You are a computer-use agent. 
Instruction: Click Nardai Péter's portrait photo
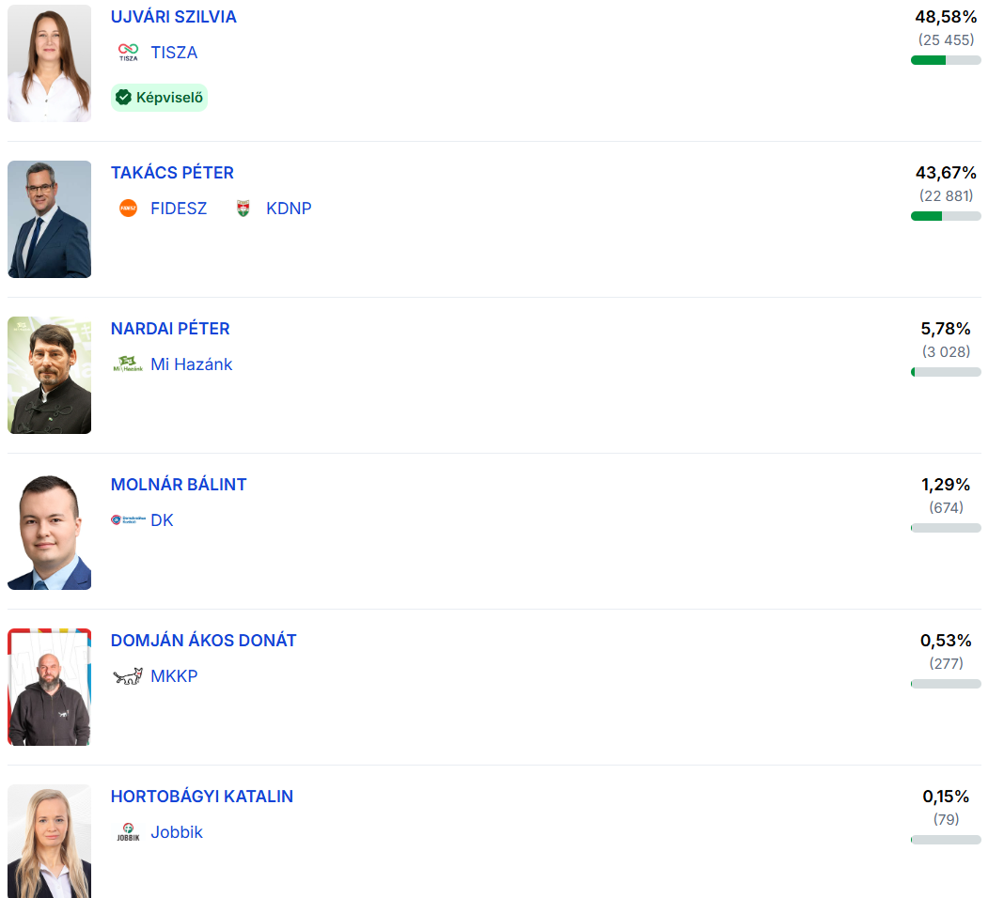(50, 375)
